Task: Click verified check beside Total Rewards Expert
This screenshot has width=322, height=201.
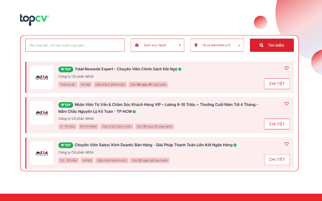Action: click(180, 69)
